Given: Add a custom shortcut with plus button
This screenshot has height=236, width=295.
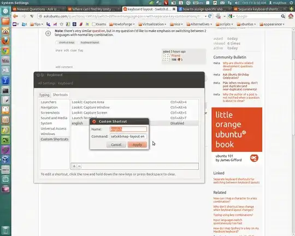Looking at the screenshot, I should coord(74,166).
